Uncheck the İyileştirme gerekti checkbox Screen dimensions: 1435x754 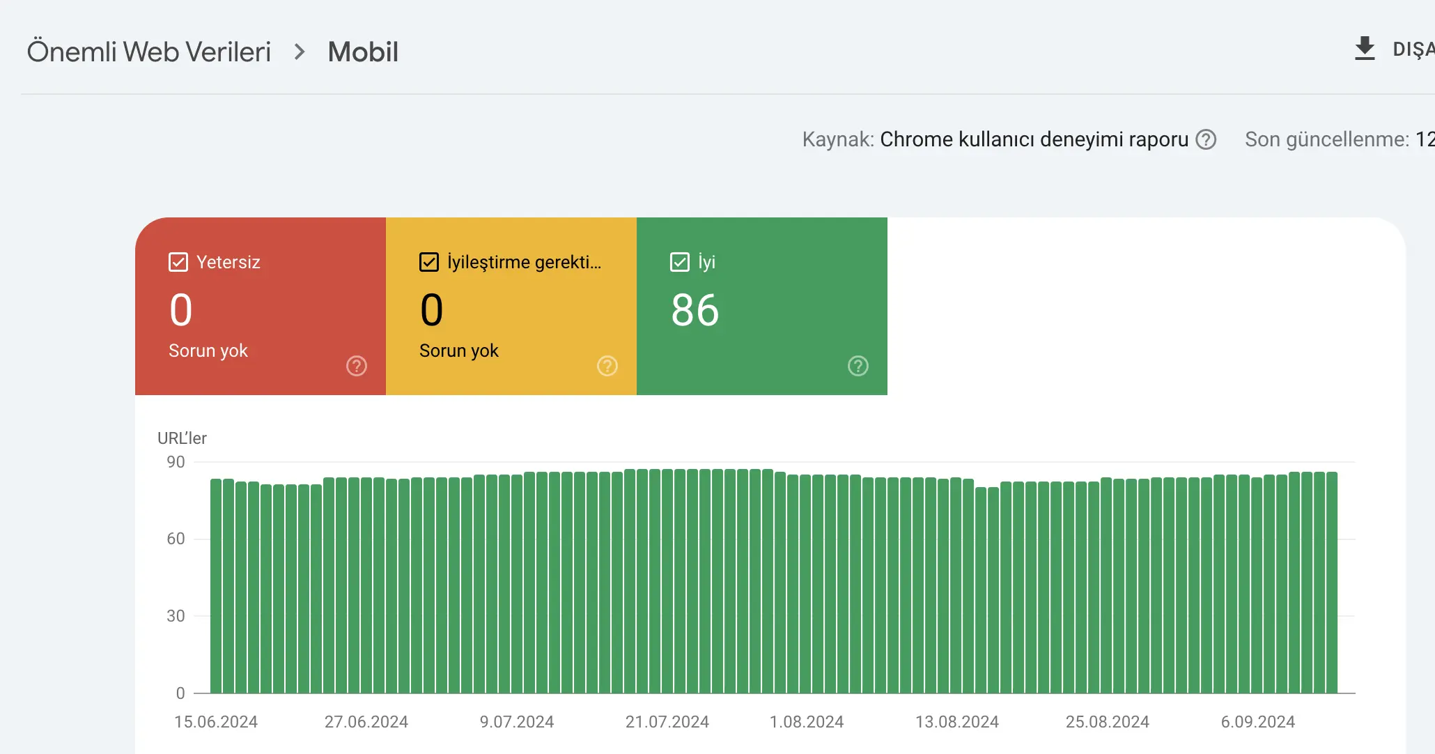[x=429, y=262]
